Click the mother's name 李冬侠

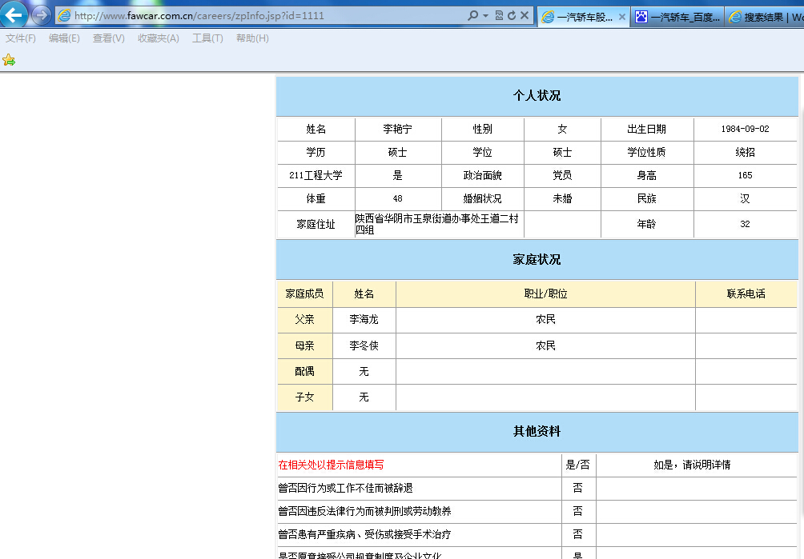pos(364,345)
